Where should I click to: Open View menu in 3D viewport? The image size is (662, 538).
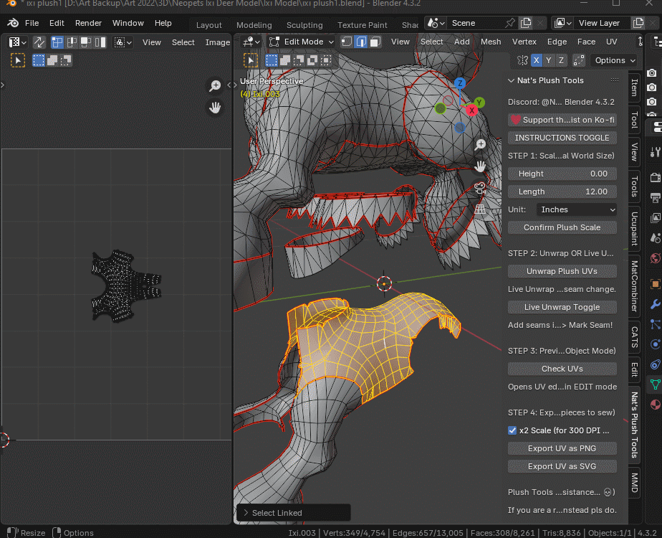(x=400, y=42)
